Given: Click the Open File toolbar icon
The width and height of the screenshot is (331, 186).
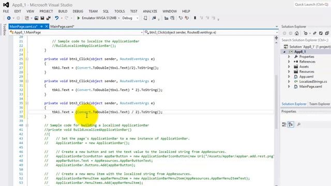Looking at the screenshot, I should tap(36, 18).
